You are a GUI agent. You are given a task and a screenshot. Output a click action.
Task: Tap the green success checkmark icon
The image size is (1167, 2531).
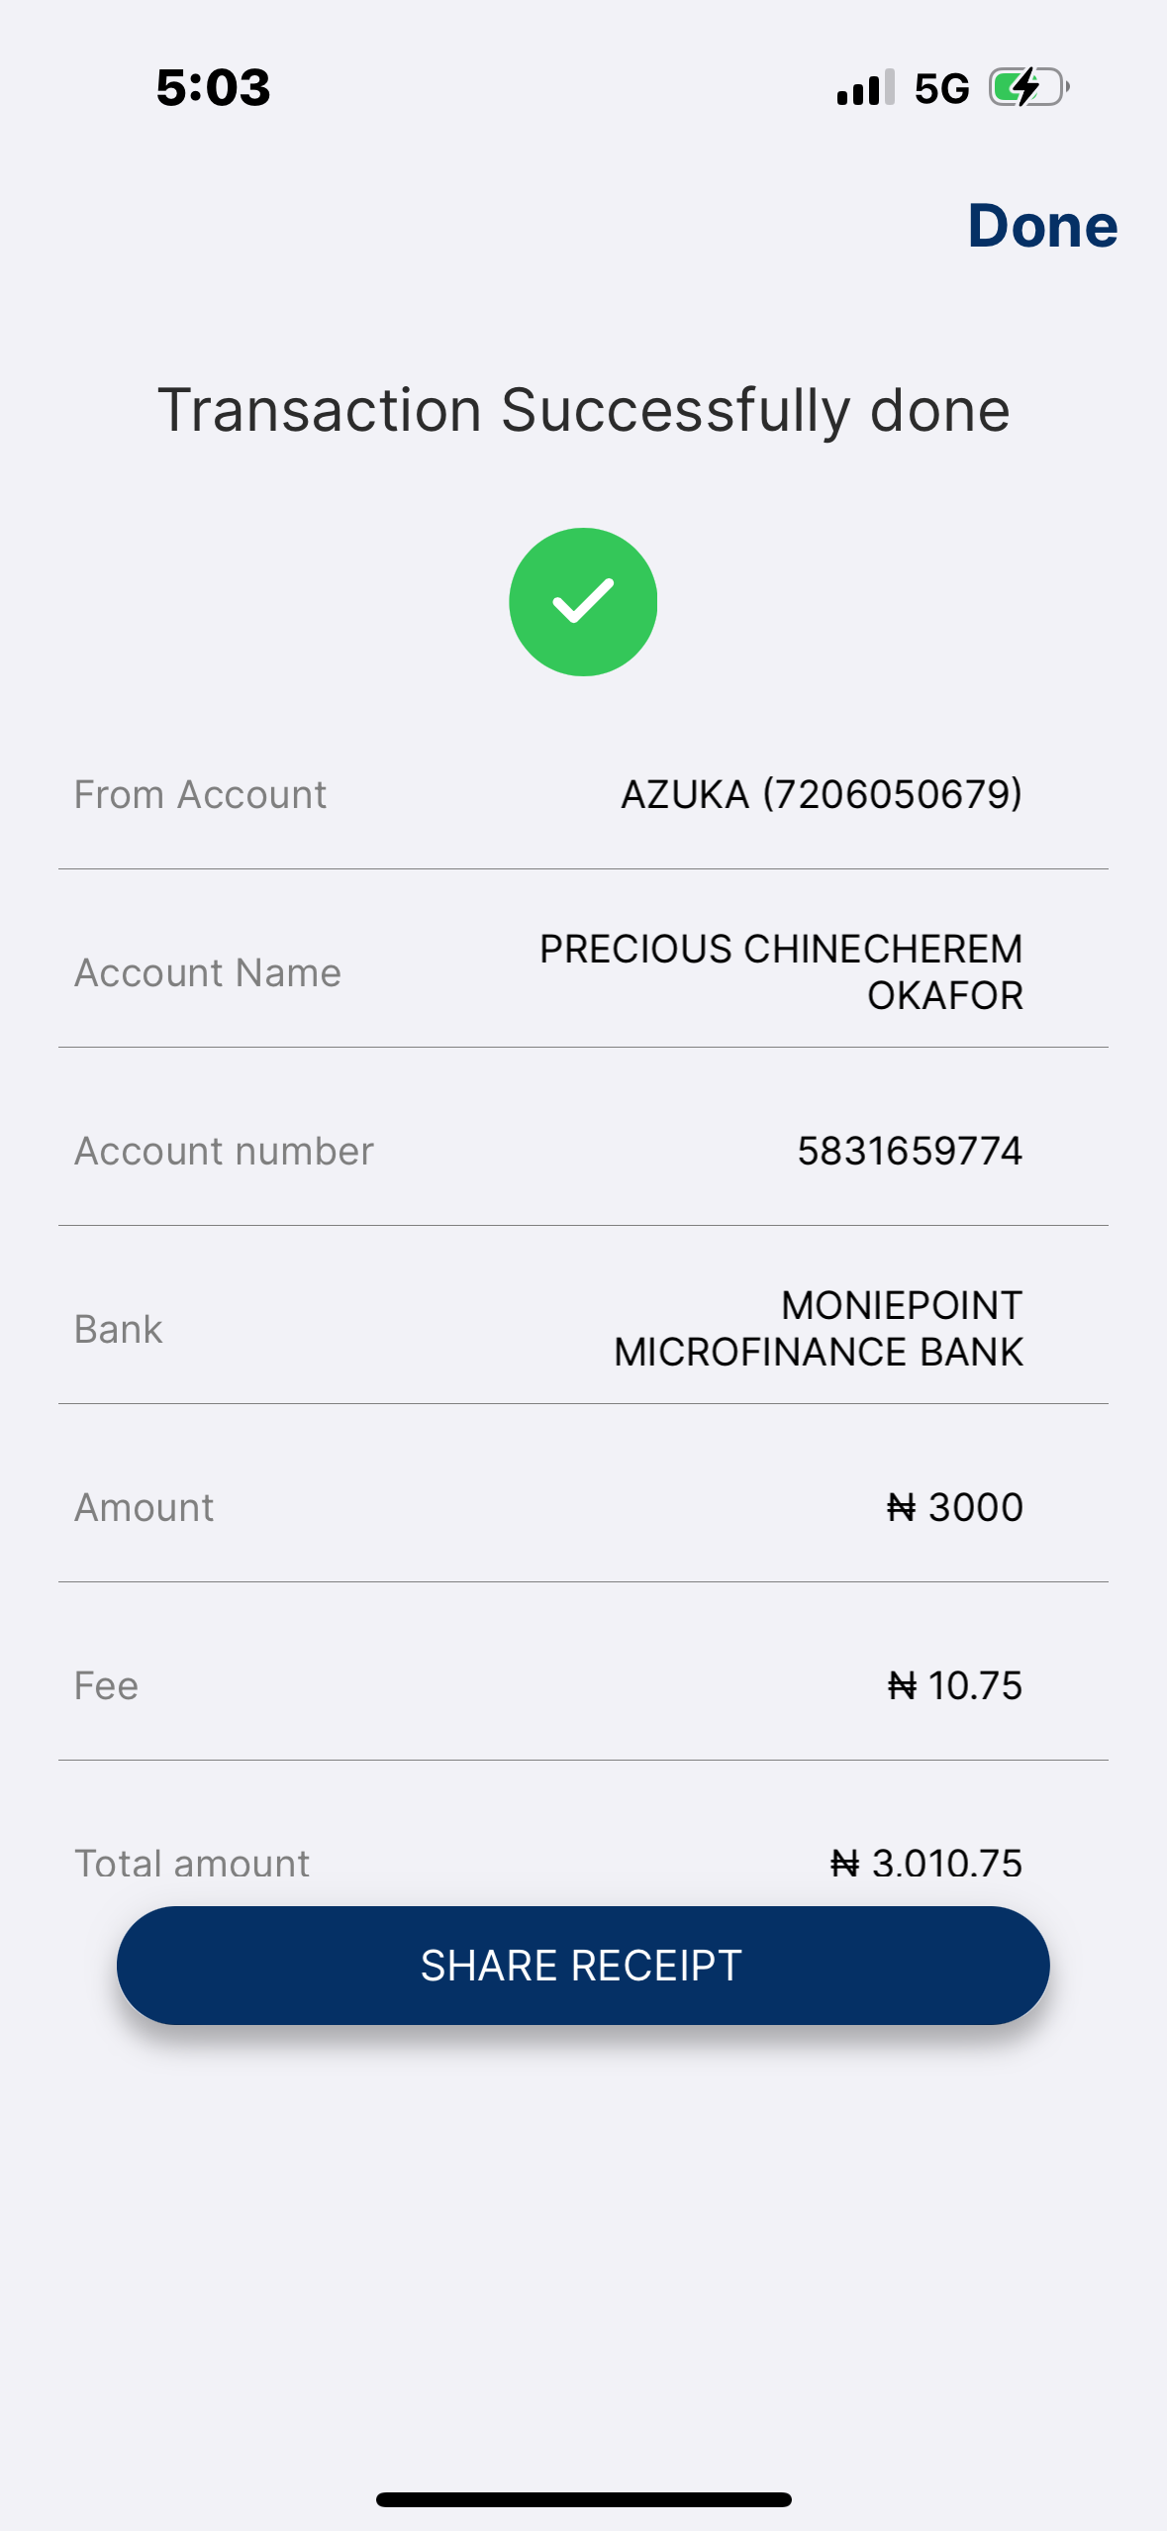pos(583,602)
